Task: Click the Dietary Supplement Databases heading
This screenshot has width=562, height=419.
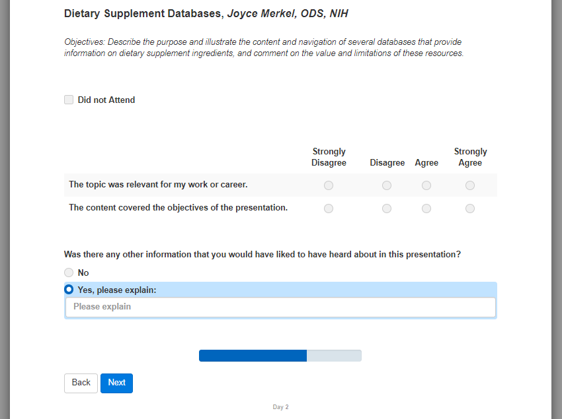Action: coord(206,14)
